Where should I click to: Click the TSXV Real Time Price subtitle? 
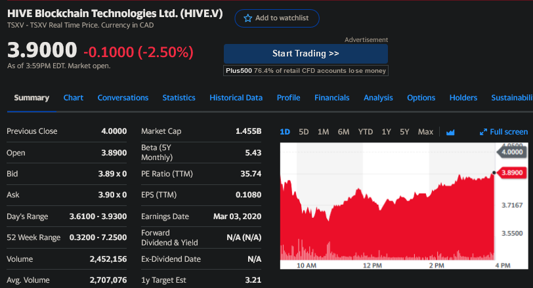(x=80, y=25)
